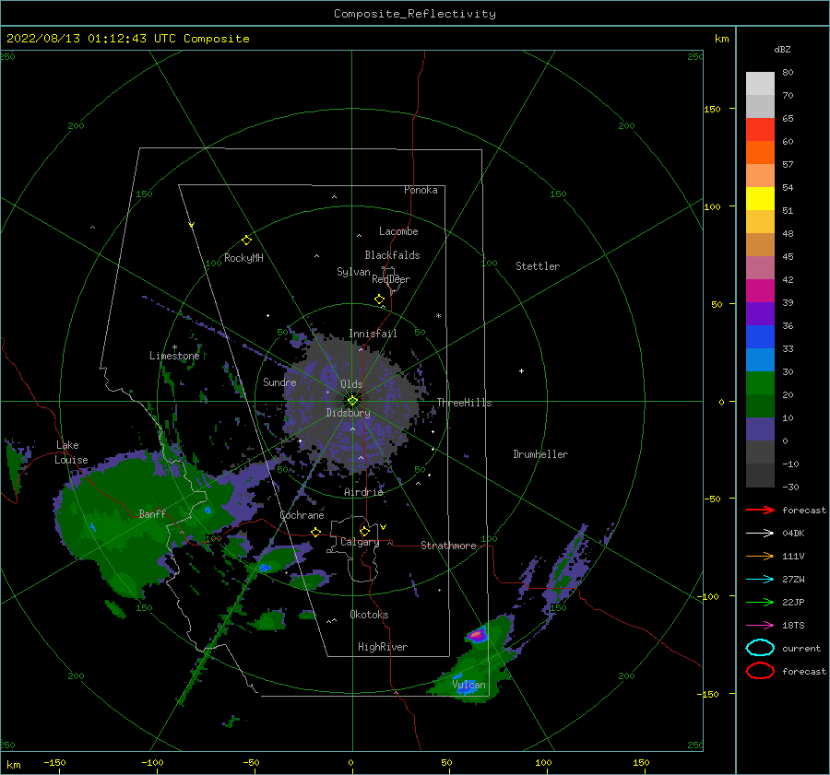This screenshot has width=830, height=775.
Task: Click the Okotoks label
Action: pos(369,615)
